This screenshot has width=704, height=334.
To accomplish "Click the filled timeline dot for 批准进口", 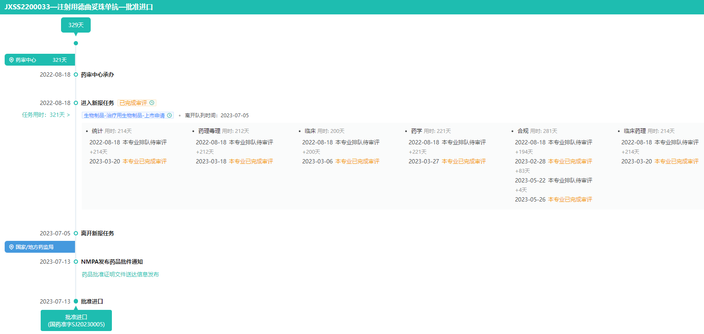I will click(x=76, y=301).
